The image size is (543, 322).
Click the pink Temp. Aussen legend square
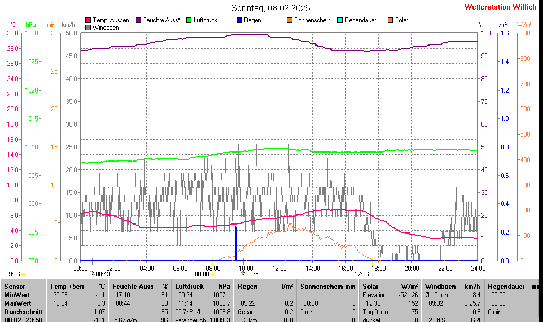tap(88, 20)
